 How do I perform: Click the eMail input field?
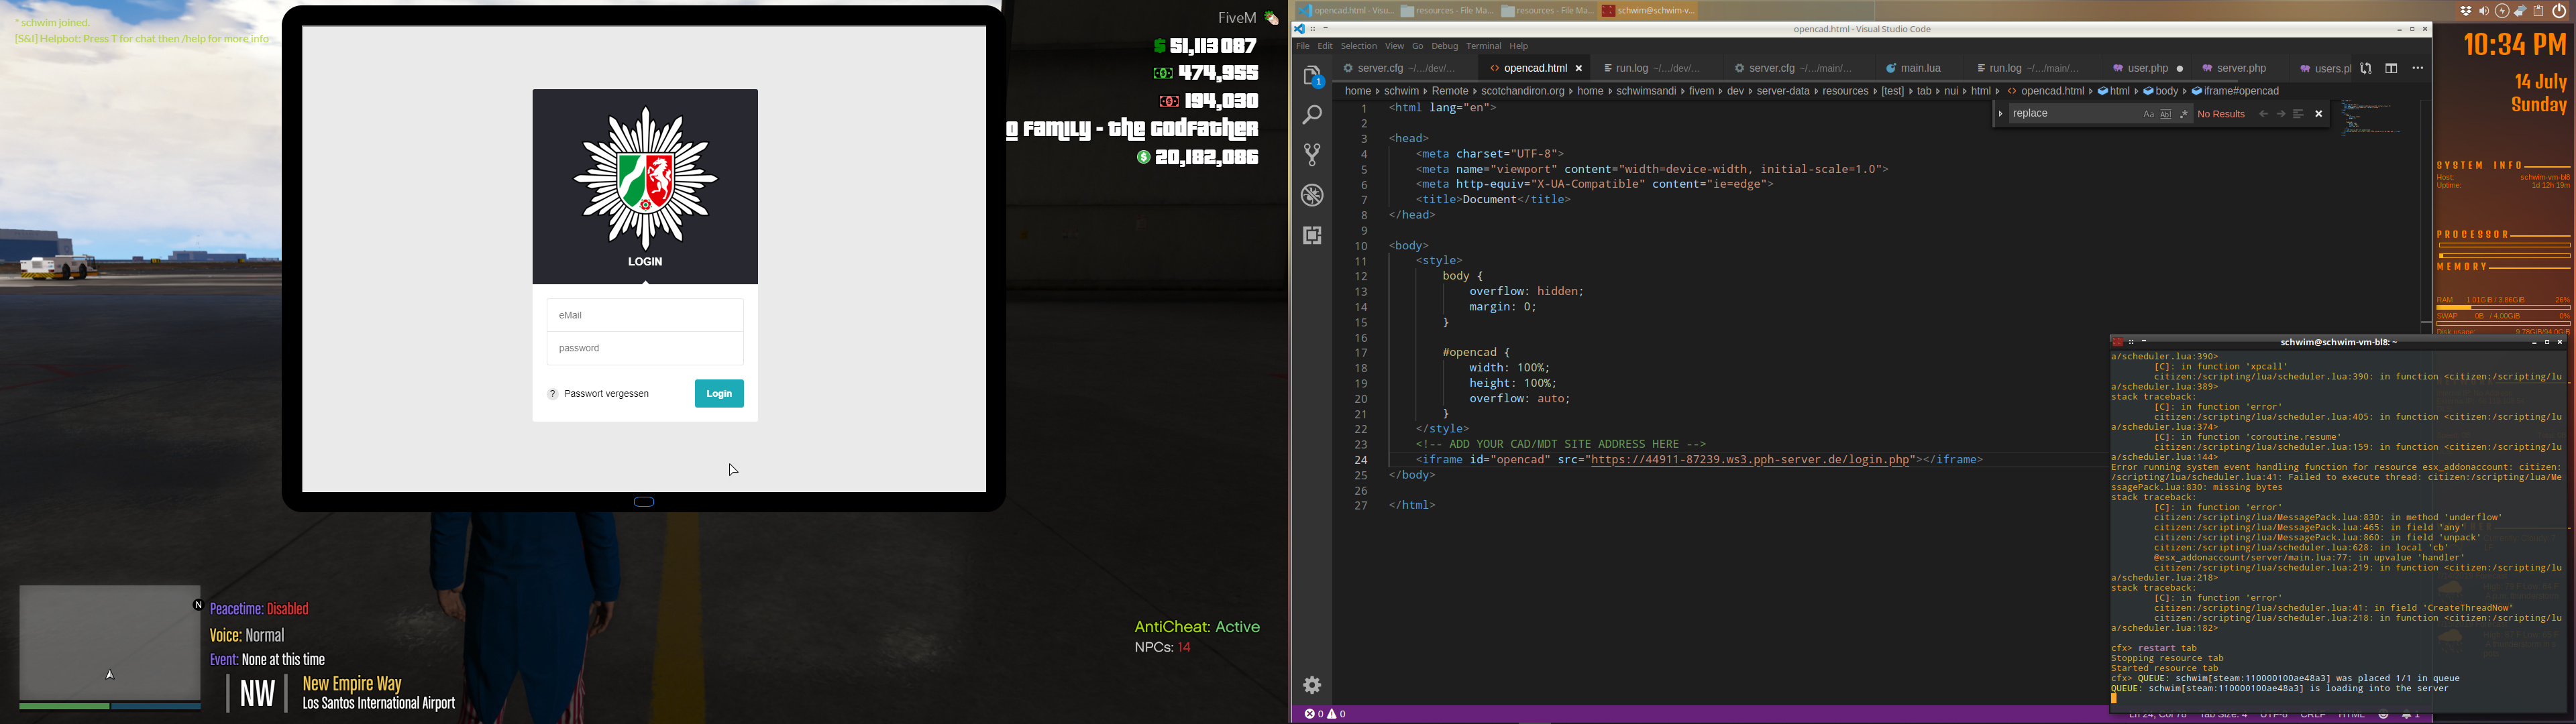click(645, 315)
